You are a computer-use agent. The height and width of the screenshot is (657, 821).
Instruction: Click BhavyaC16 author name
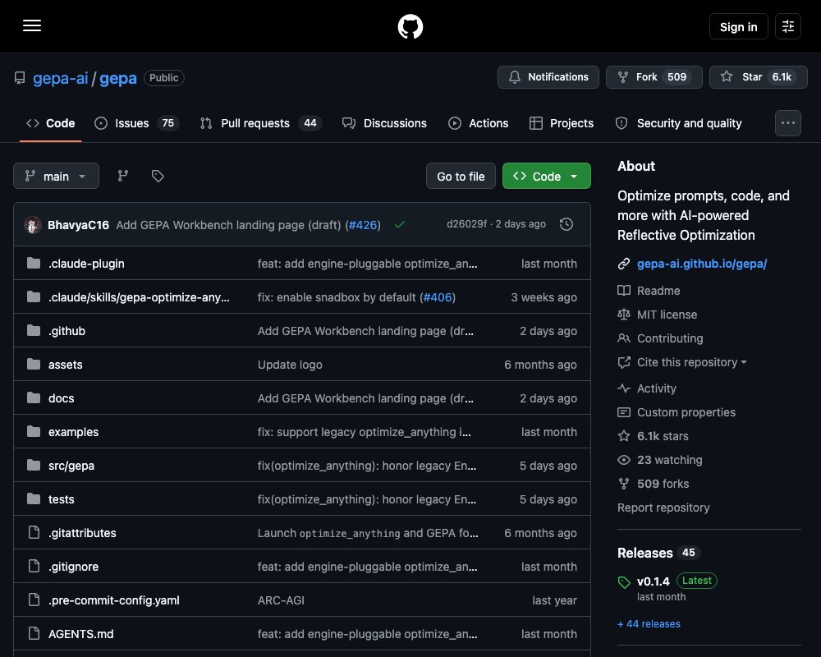(x=78, y=225)
